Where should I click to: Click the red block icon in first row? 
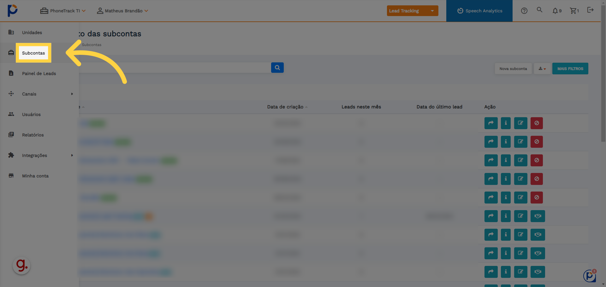(x=537, y=123)
